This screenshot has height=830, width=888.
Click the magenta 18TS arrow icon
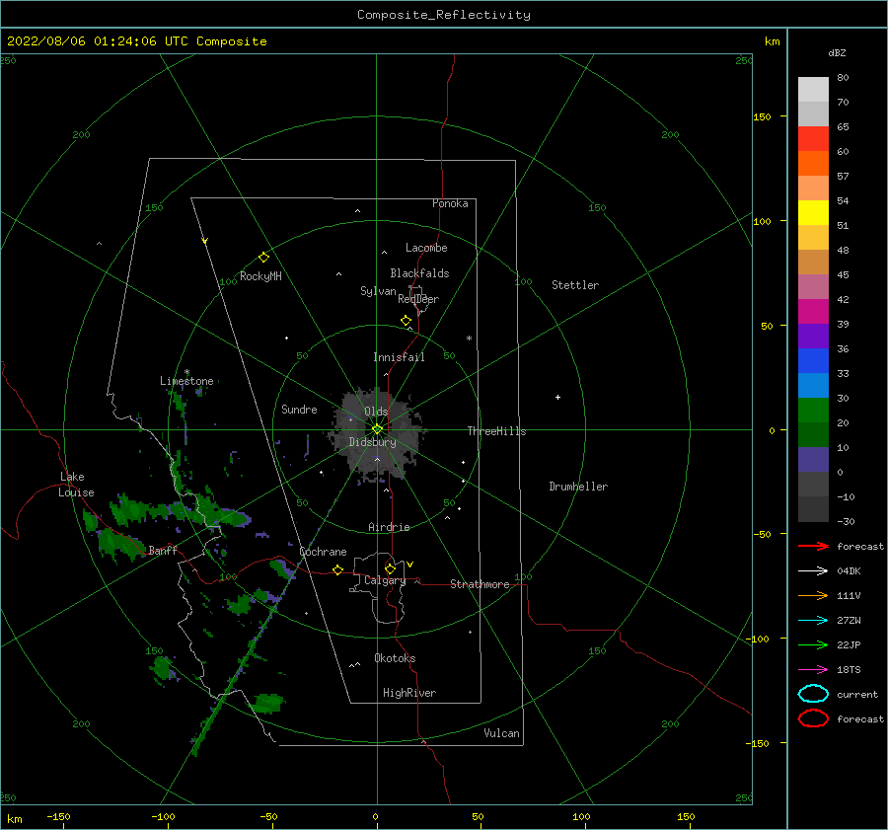point(813,670)
